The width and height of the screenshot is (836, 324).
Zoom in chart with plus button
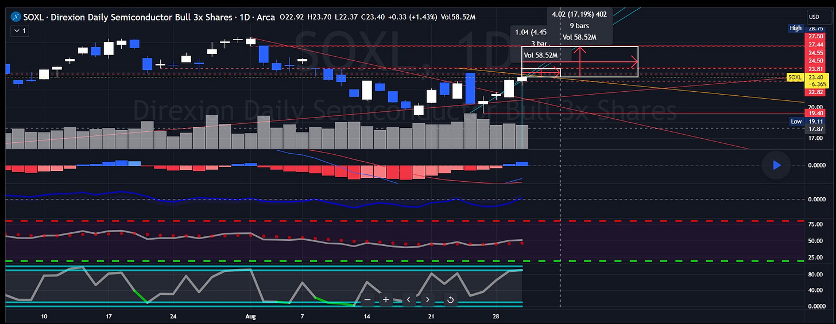386,299
